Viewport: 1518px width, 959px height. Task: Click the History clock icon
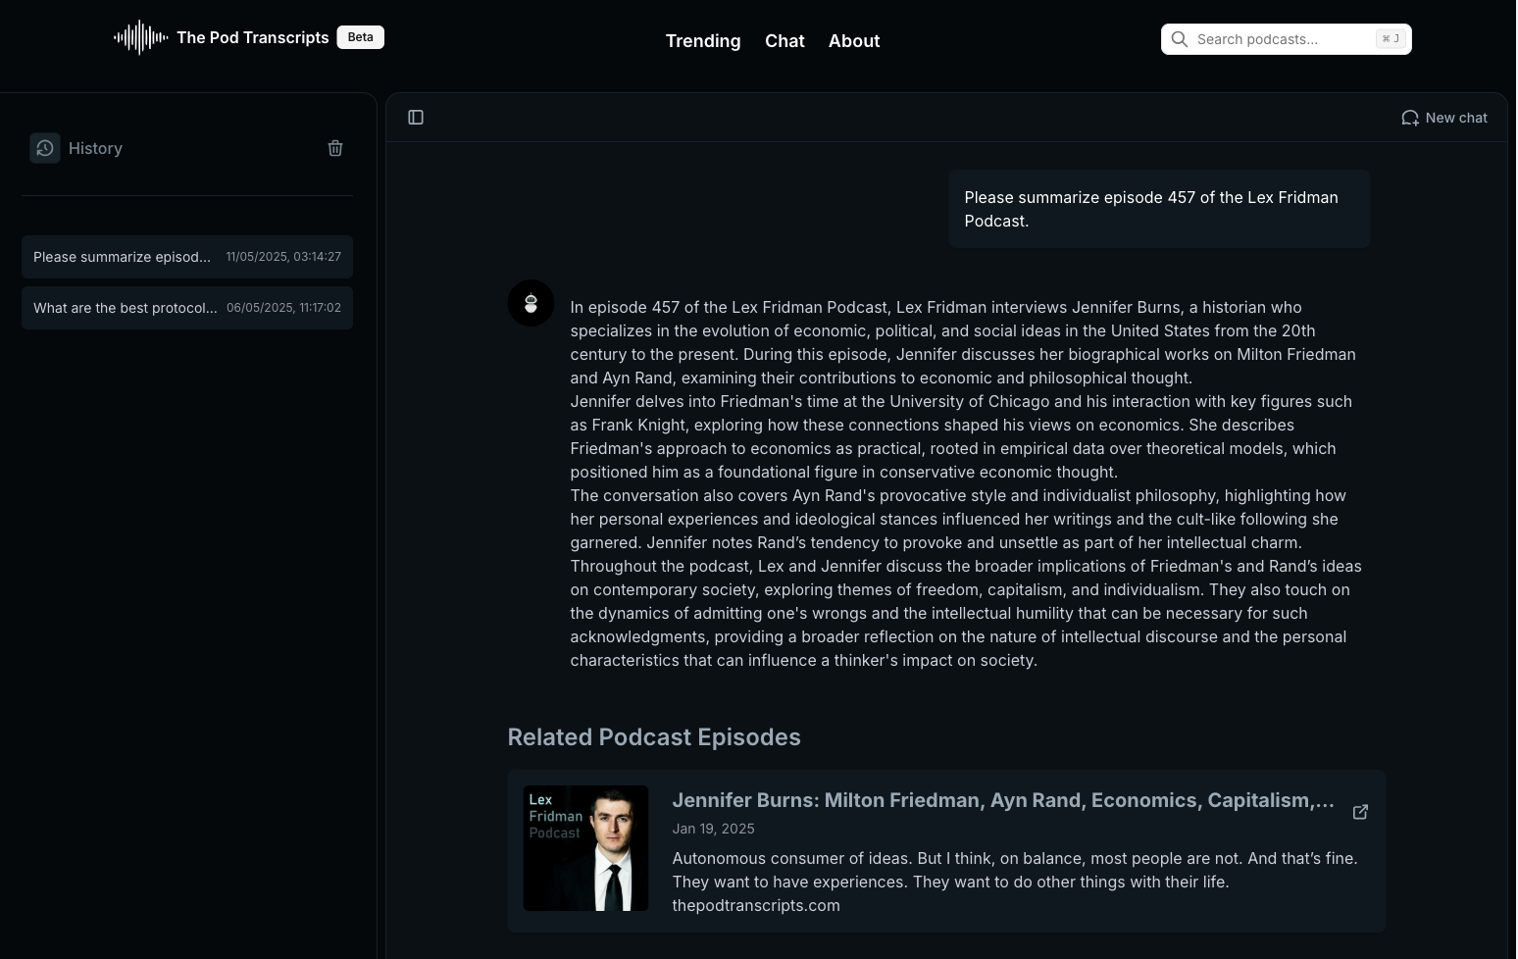click(x=45, y=148)
